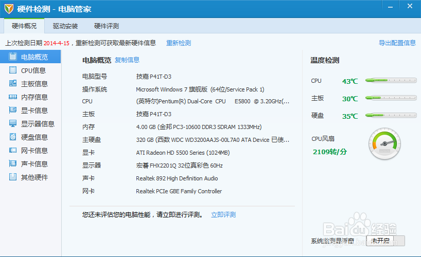Image resolution: width=421 pixels, height=257 pixels.
Task: Select the 电脑概览 sidebar icon
Action: (13, 57)
